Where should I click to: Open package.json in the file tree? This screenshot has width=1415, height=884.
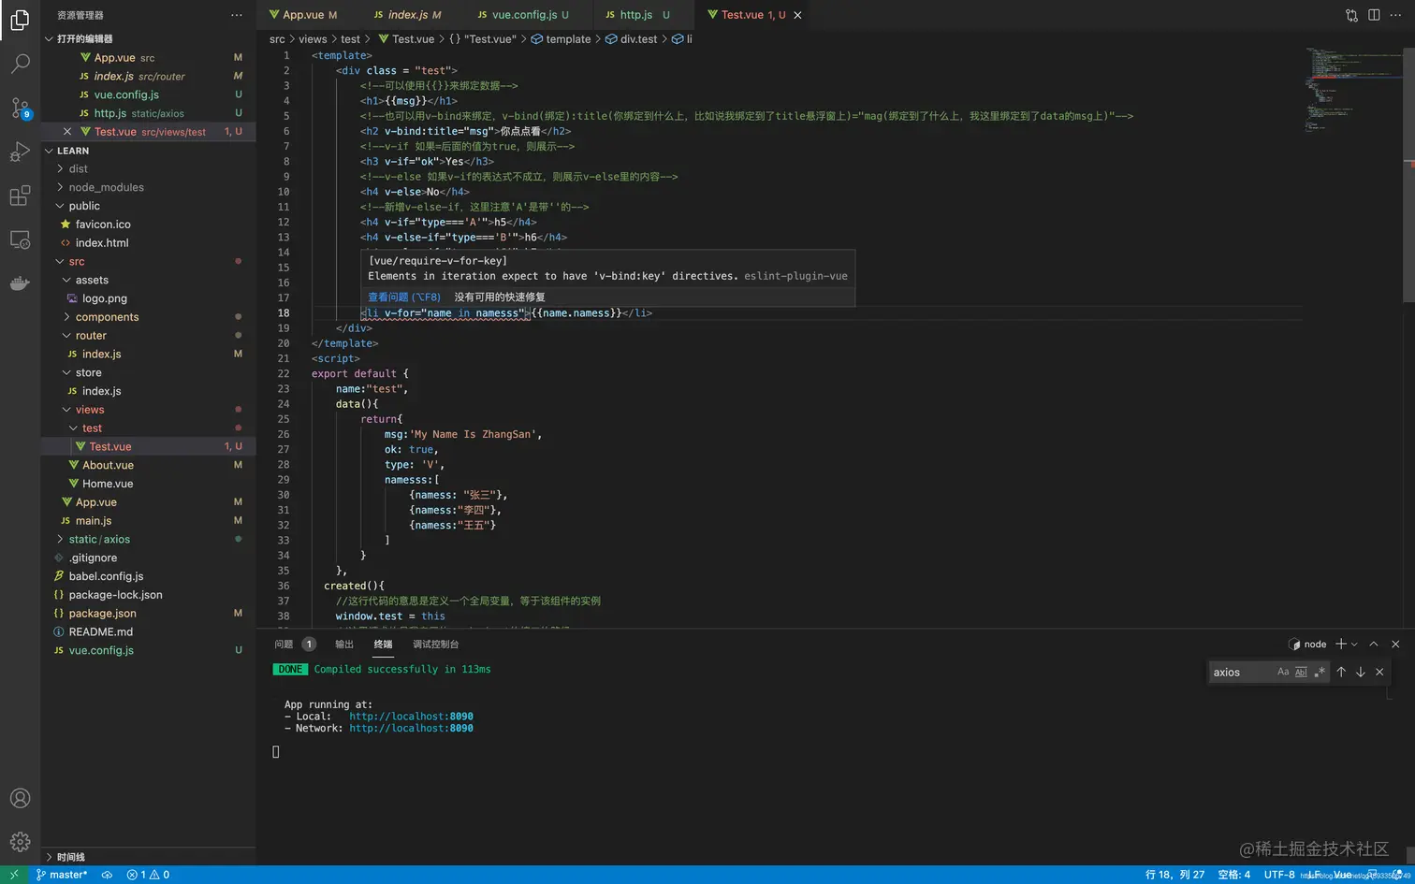149,614
